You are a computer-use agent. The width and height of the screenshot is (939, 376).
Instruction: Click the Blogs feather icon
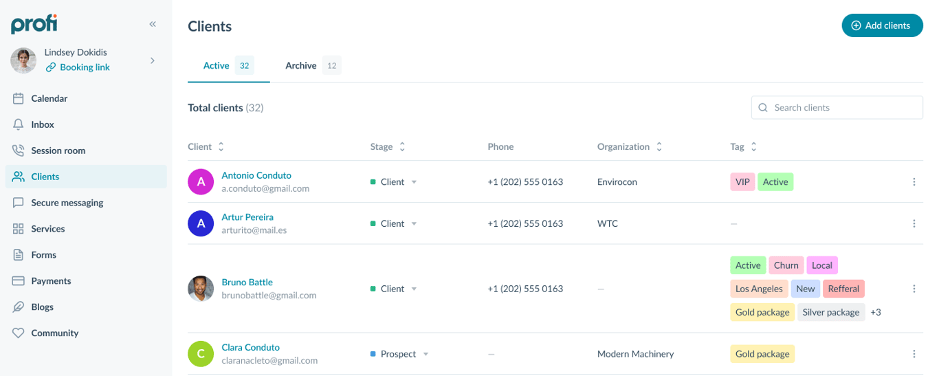pyautogui.click(x=19, y=307)
